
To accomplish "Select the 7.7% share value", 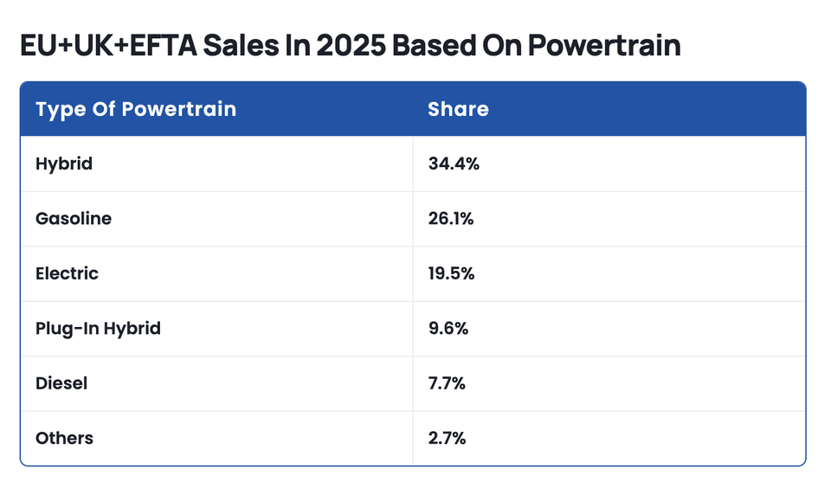I will [x=447, y=383].
